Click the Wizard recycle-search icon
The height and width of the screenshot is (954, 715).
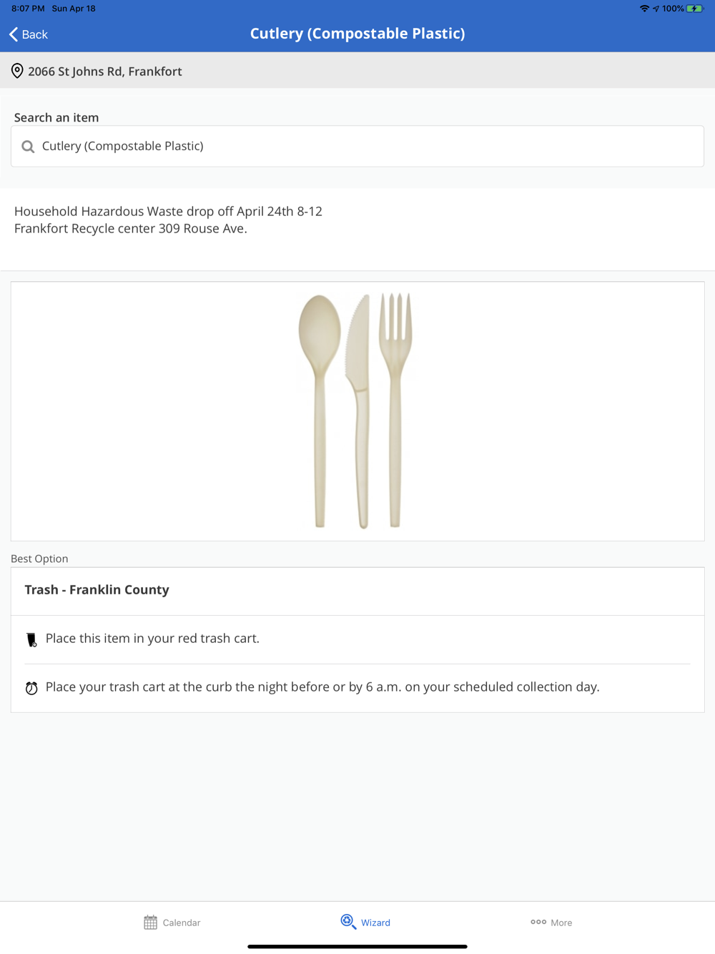(348, 922)
